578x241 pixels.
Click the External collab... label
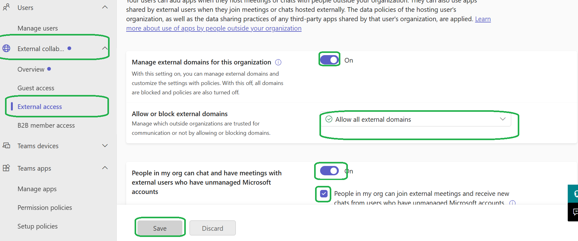coord(41,49)
